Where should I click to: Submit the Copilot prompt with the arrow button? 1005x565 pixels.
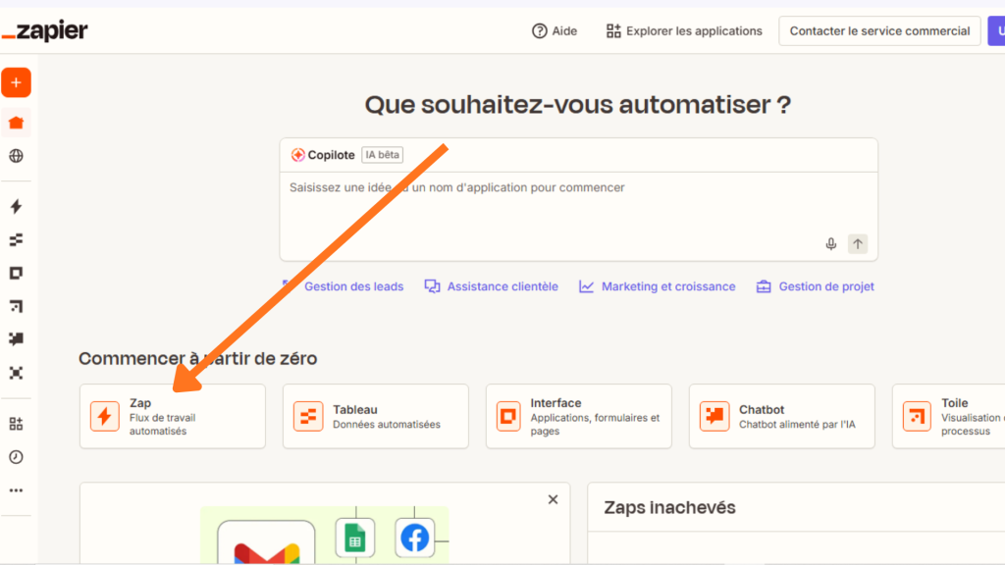pos(857,243)
